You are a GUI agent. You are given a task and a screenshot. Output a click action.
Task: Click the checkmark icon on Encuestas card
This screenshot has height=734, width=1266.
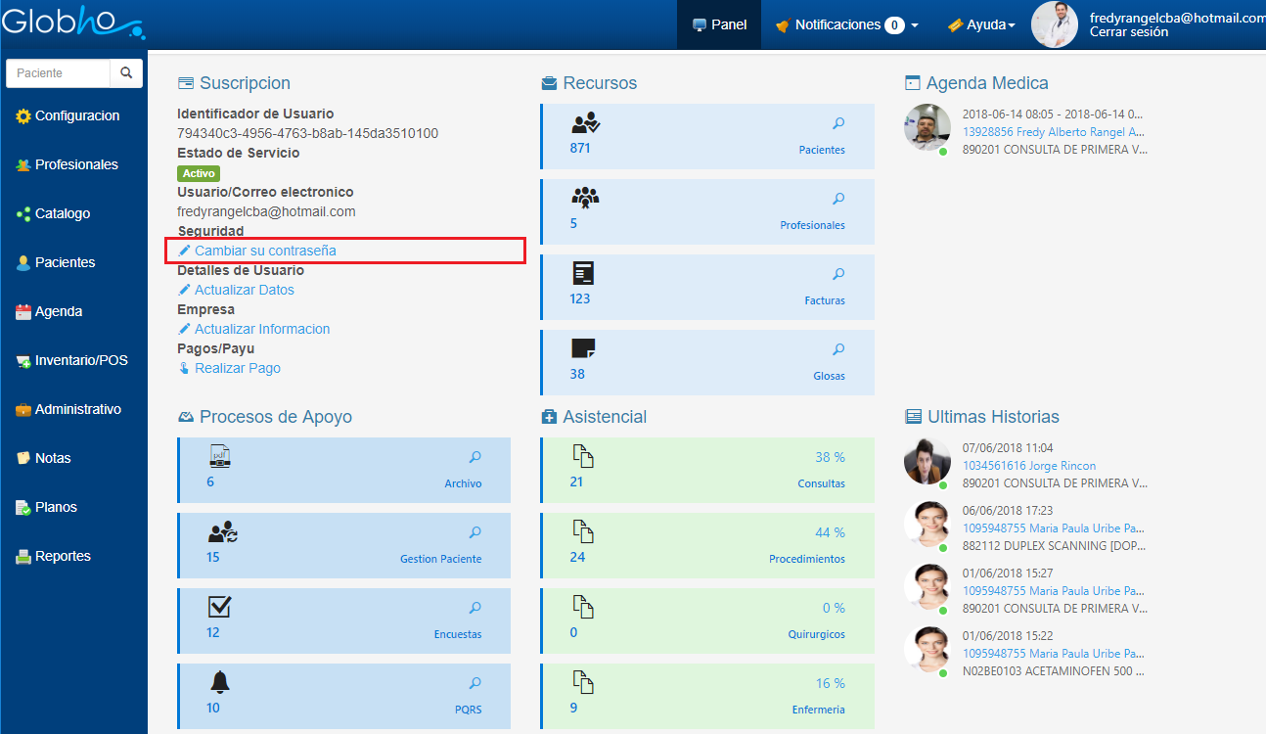click(x=220, y=607)
